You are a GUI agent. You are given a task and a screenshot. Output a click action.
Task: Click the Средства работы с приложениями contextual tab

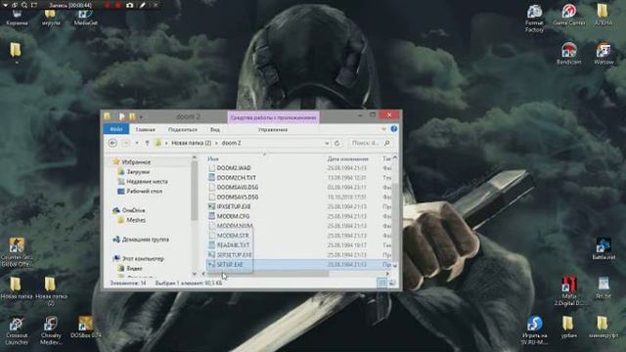[x=273, y=117]
